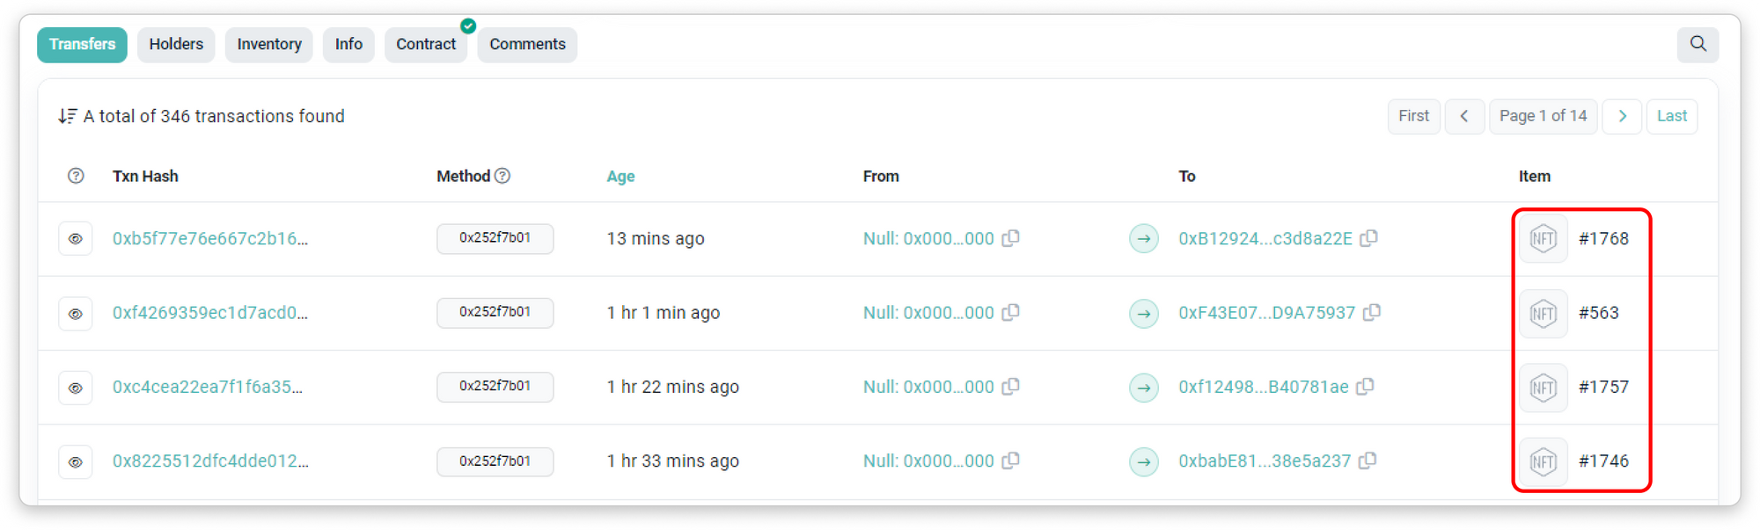The height and width of the screenshot is (530, 1760).
Task: Copy the 0xB12924...c3d8a22E recipient address
Action: 1368,238
